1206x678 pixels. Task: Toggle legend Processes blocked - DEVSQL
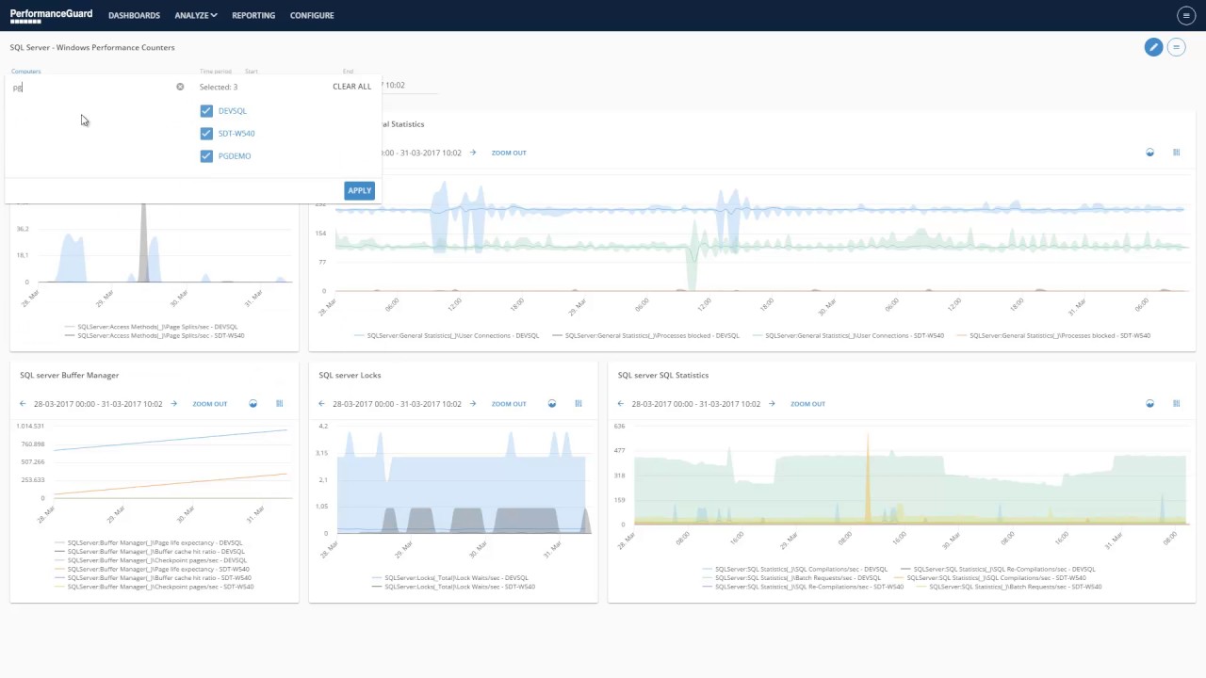(x=645, y=335)
